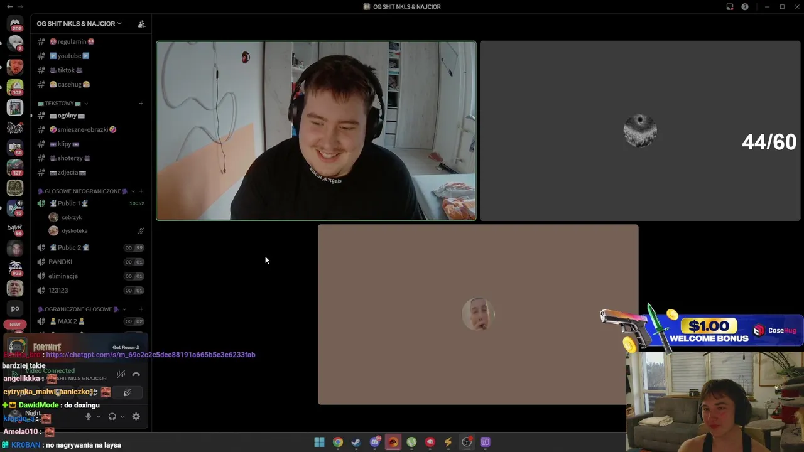Select the Public 1 voice channel
804x452 pixels.
click(x=90, y=203)
